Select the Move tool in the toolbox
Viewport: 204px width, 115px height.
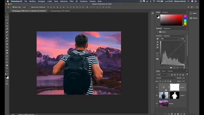7,14
